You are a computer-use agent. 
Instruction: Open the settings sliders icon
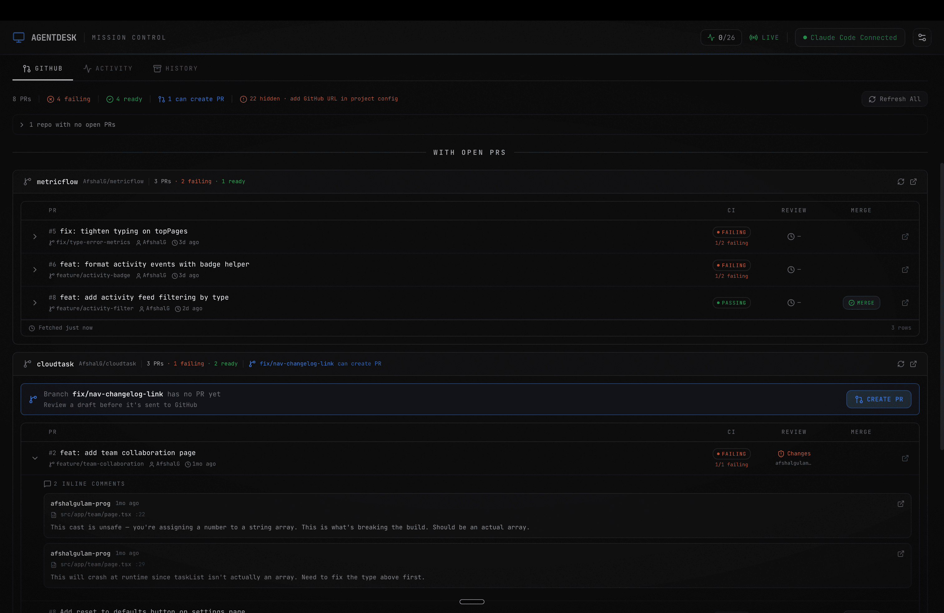[x=922, y=37]
